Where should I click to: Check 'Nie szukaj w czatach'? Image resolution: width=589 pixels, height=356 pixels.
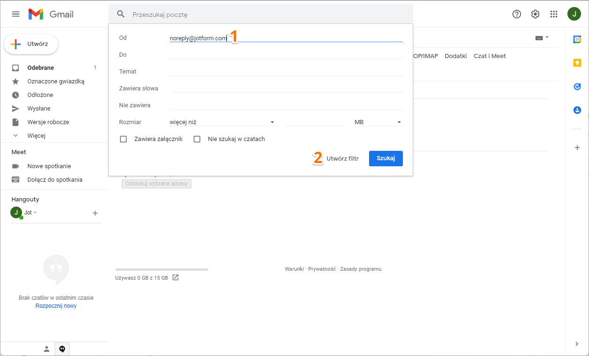[x=197, y=139]
